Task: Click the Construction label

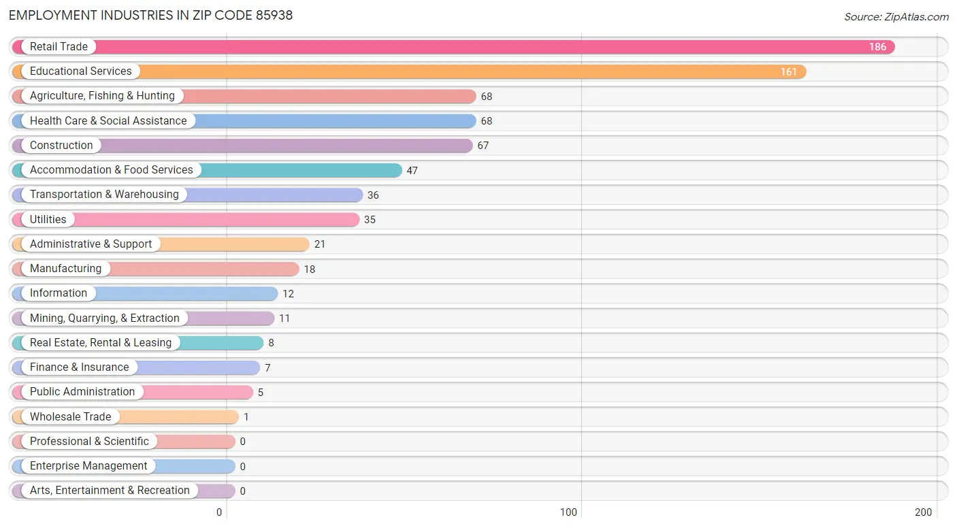Action: [x=61, y=146]
